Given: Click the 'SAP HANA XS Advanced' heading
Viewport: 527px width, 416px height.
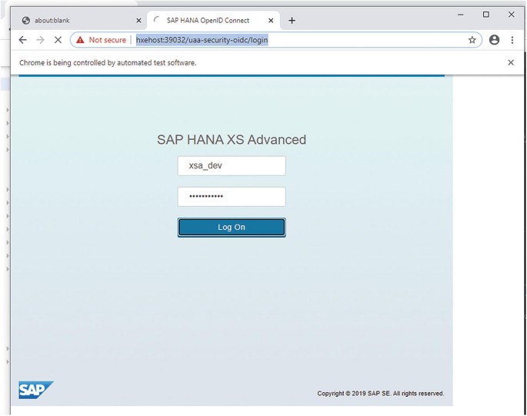Looking at the screenshot, I should [232, 139].
